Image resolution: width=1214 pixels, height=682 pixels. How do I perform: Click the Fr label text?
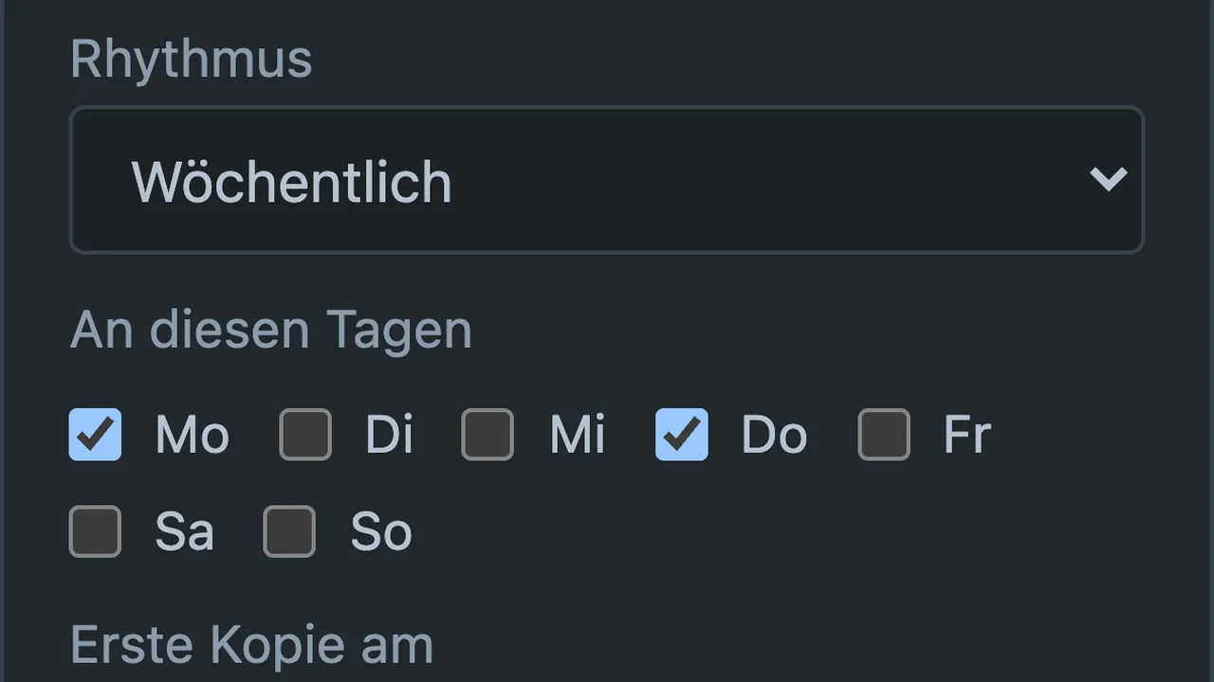[967, 436]
